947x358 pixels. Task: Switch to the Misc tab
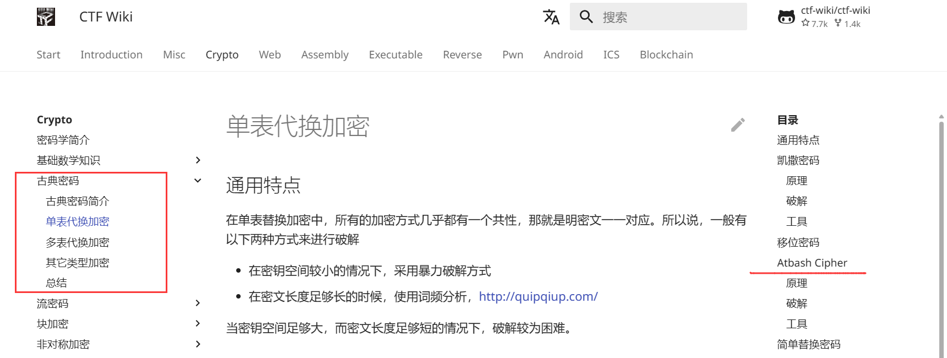coord(174,55)
